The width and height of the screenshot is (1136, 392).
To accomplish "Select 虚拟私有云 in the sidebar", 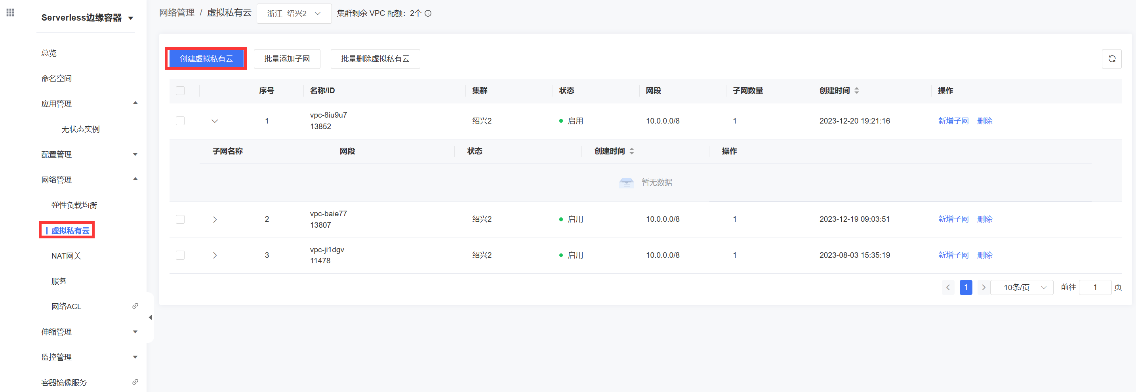I will coord(70,230).
